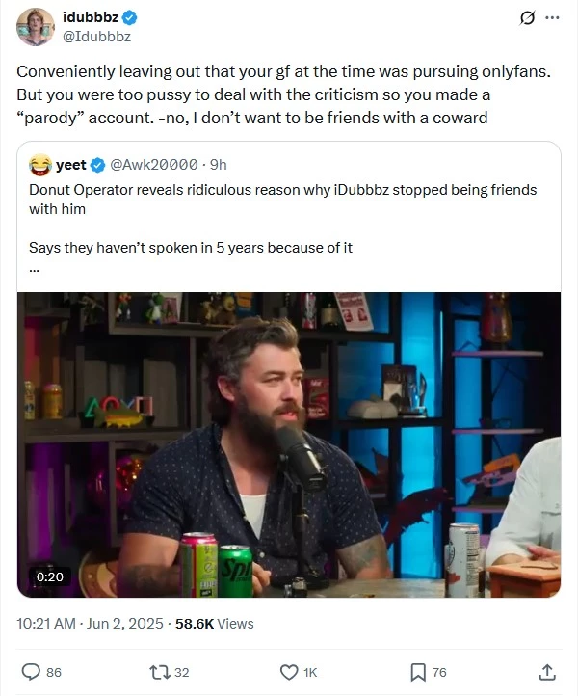Open the more options ellipsis menu

[x=552, y=18]
